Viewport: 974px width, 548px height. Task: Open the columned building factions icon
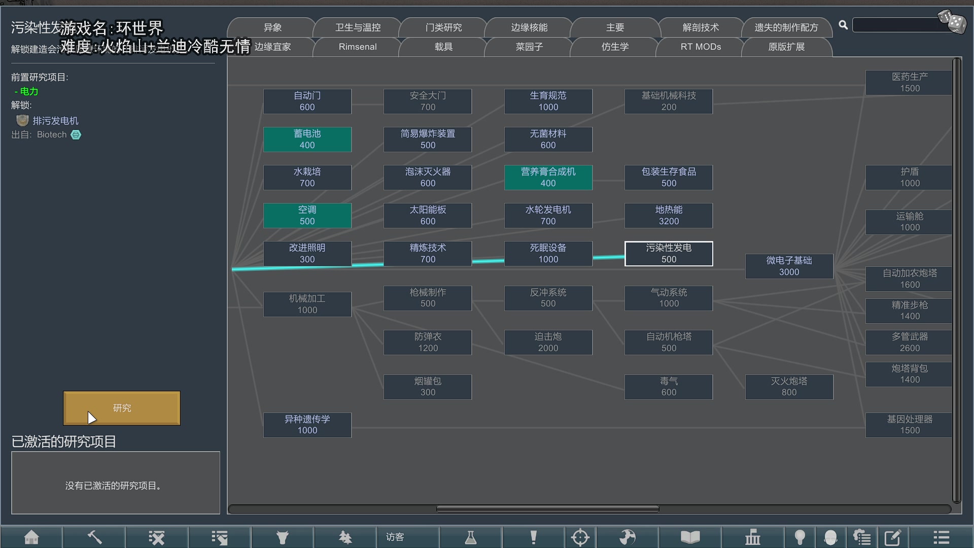click(753, 537)
